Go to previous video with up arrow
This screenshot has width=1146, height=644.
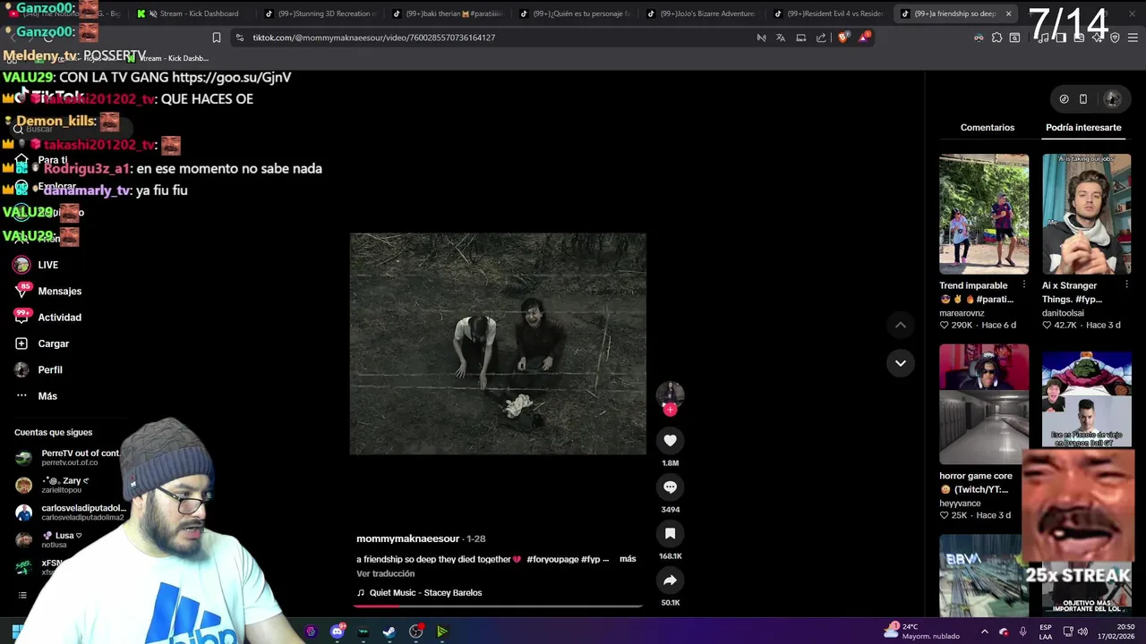click(900, 325)
